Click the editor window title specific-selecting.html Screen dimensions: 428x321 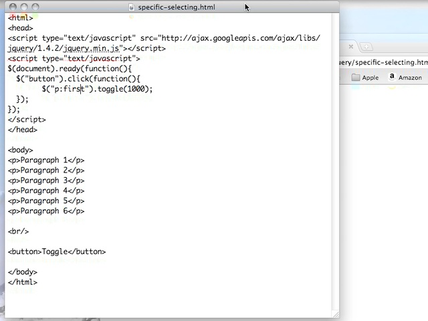point(177,7)
